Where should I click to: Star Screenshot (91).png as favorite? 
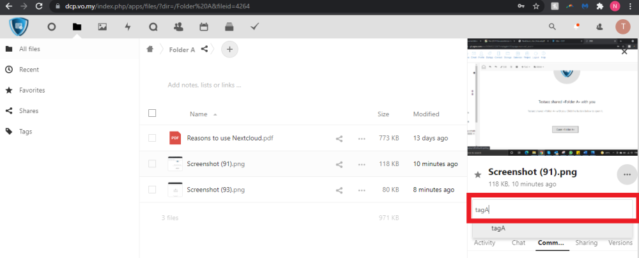(477, 174)
